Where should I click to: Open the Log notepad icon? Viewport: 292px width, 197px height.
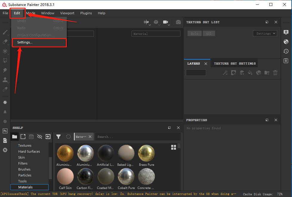point(286,61)
